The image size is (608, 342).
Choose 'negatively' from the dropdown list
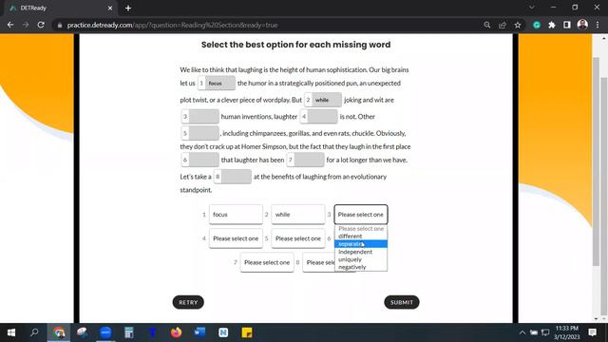[361, 267]
